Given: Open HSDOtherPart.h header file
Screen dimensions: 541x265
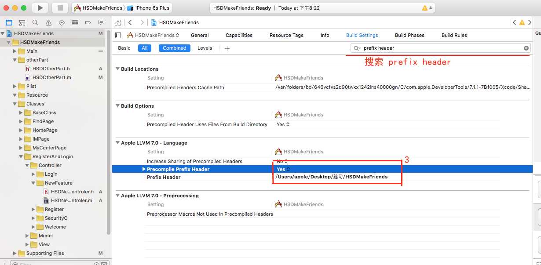Looking at the screenshot, I should 51,69.
